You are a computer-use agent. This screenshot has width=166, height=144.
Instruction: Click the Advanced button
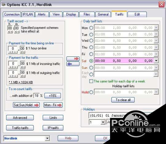20,118
